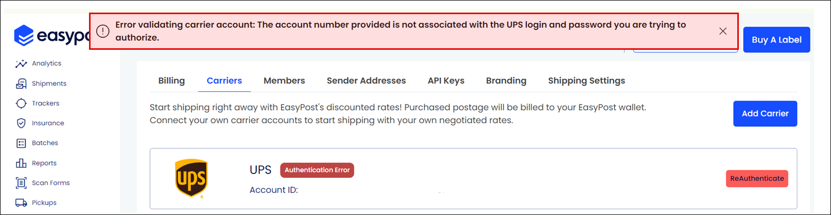This screenshot has width=831, height=215.
Task: Click the Shipments icon in the sidebar
Action: (x=21, y=83)
